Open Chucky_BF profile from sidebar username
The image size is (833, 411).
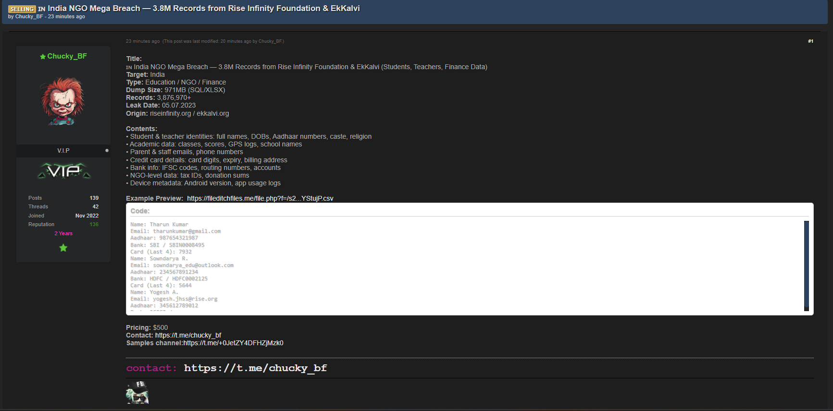tap(67, 56)
